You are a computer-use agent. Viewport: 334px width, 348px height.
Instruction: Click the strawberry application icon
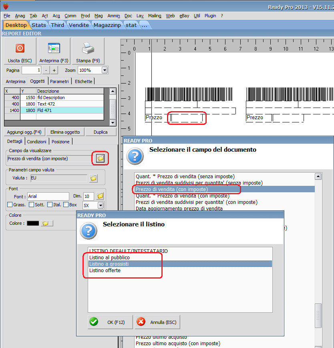click(6, 6)
